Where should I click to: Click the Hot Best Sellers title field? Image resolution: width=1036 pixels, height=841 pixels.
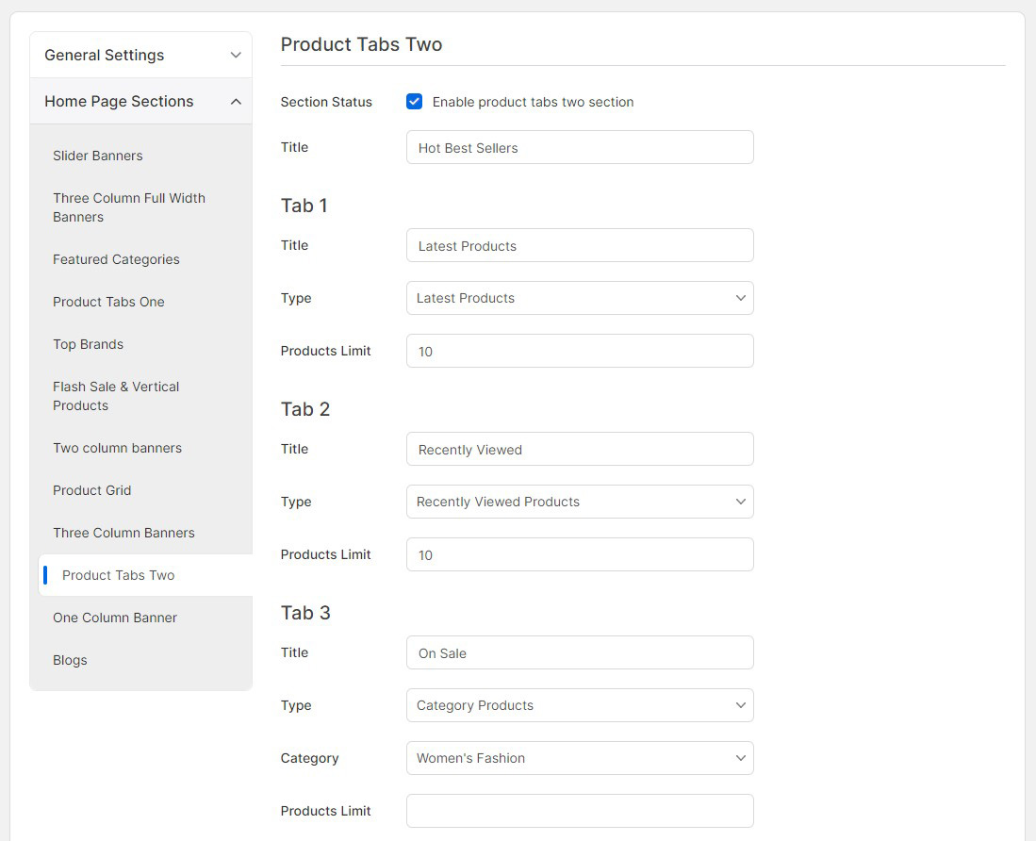[580, 148]
